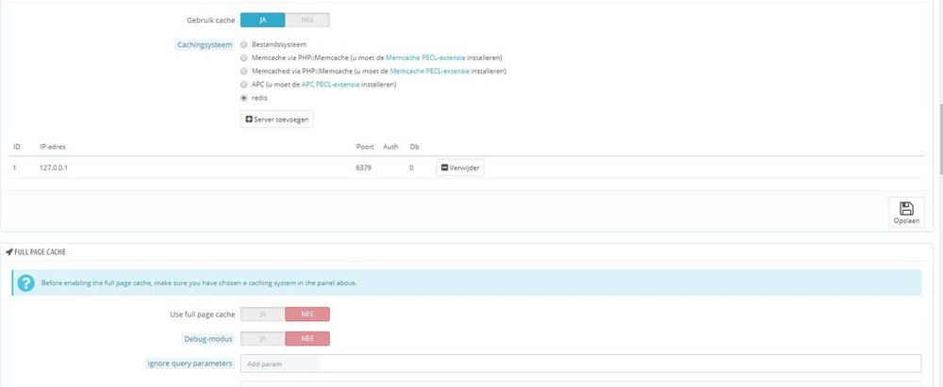
Task: Turn on Debug-modus with JA
Action: (263, 338)
